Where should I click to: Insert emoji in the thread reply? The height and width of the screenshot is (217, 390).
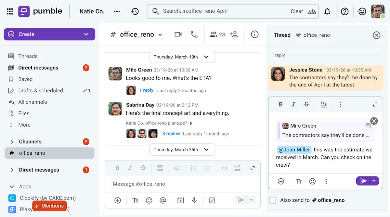click(x=312, y=181)
